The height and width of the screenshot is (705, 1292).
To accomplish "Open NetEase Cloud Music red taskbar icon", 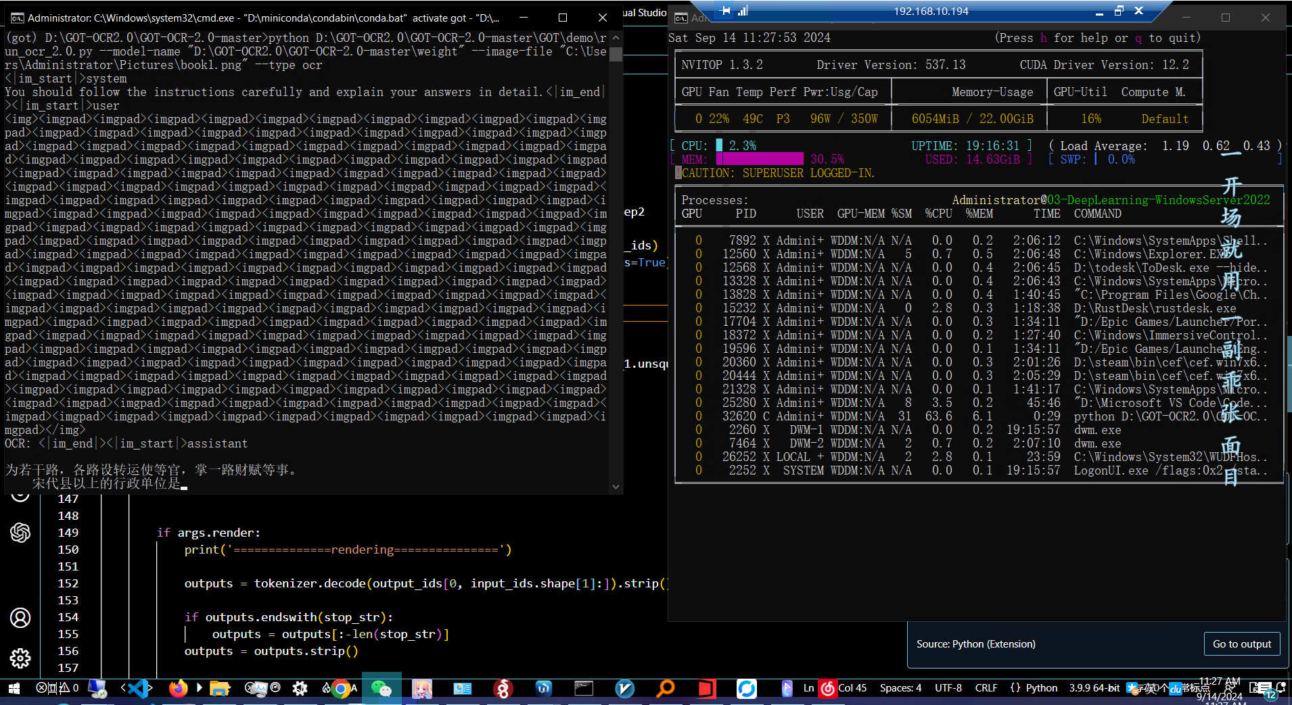I will pyautogui.click(x=828, y=688).
